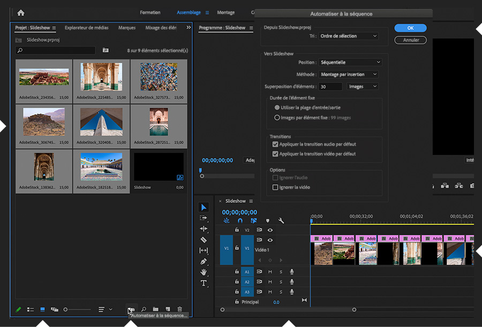Select the Type tool
482x327 pixels.
point(204,283)
